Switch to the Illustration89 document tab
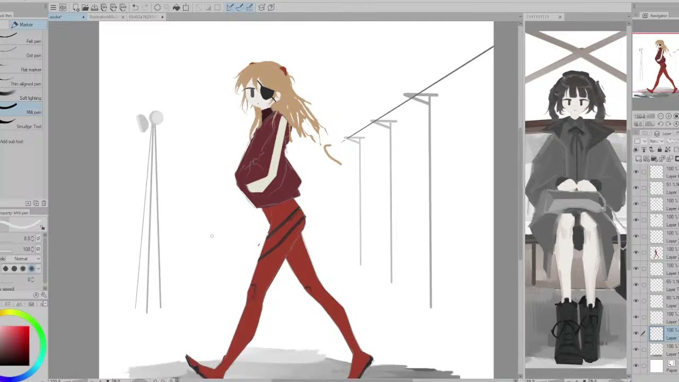Screen dimensions: 679x382 coord(103,17)
